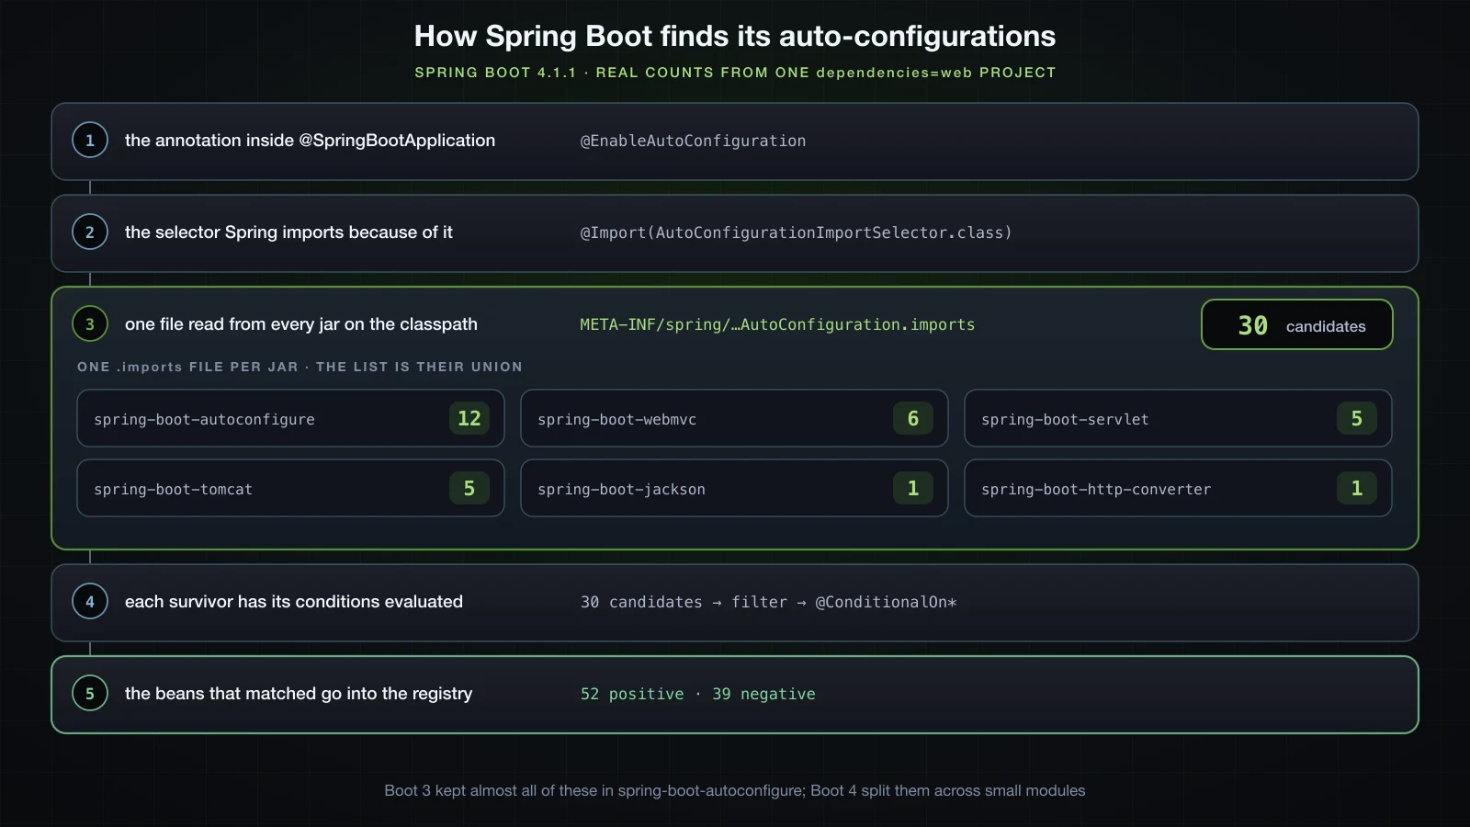
Task: Click count 6 on spring-boot-webmvc
Action: (x=913, y=419)
